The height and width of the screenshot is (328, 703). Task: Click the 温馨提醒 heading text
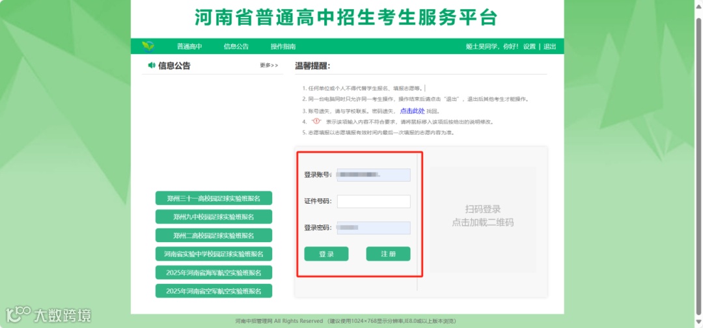coord(312,66)
